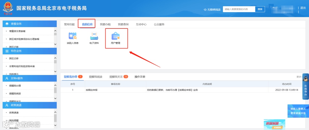309x130 pixels.
Task: Click the 2022-09-08 13:49:14 time cell
Action: (x=286, y=90)
